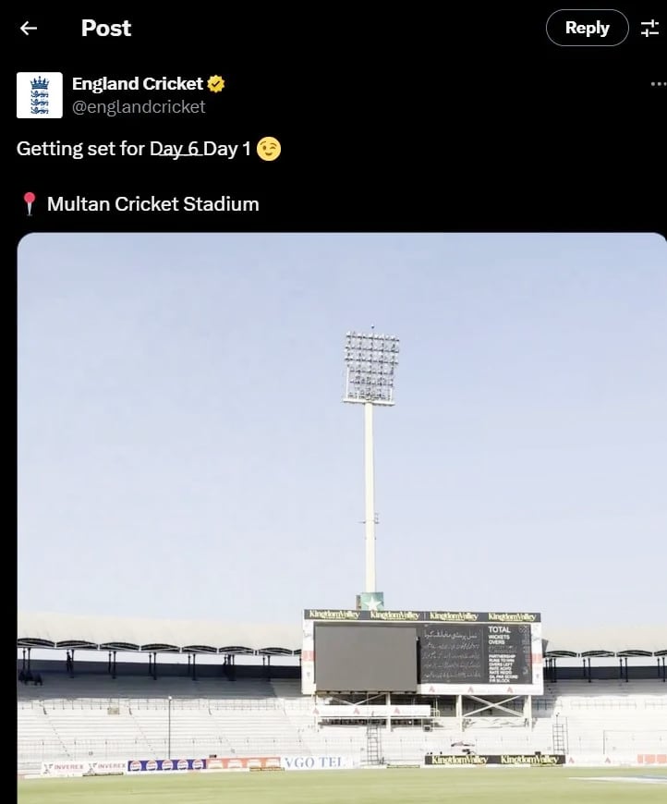
Task: Click the red location pin emoji
Action: point(30,204)
